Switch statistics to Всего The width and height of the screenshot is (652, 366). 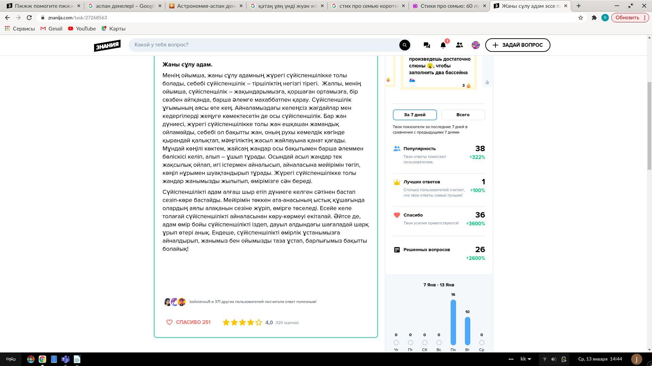(463, 115)
